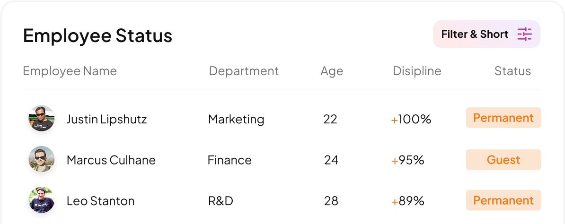Select the name Marcus Culhane

[111, 160]
